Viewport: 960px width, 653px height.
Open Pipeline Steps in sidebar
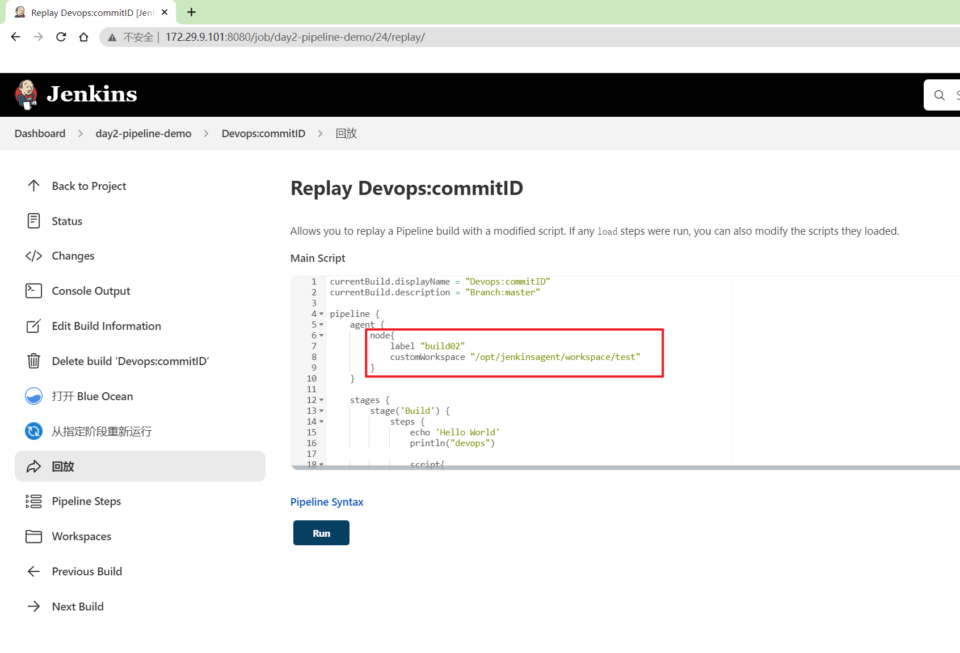pyautogui.click(x=140, y=501)
